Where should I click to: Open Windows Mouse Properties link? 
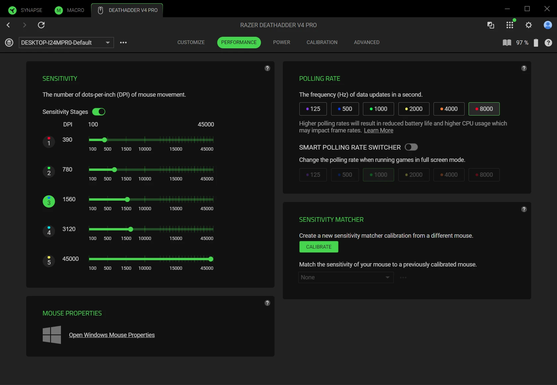pyautogui.click(x=112, y=335)
